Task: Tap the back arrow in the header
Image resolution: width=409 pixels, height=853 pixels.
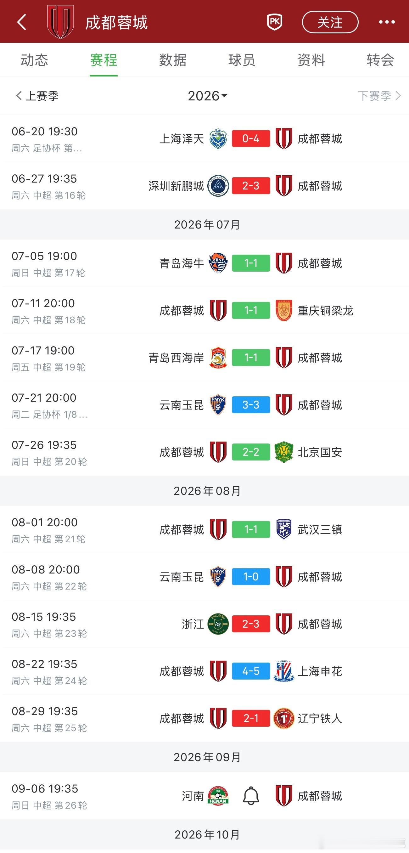Action: coord(21,22)
